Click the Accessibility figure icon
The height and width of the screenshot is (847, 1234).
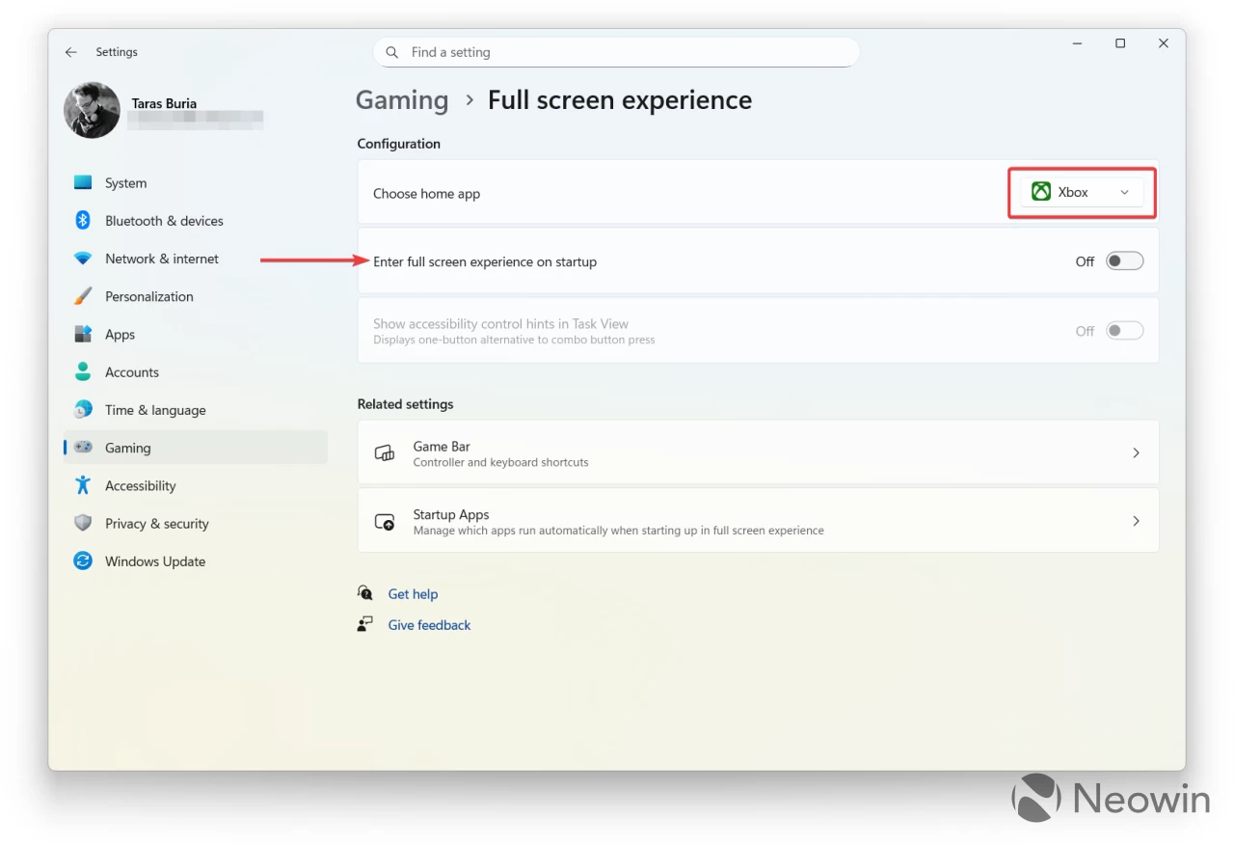point(83,485)
